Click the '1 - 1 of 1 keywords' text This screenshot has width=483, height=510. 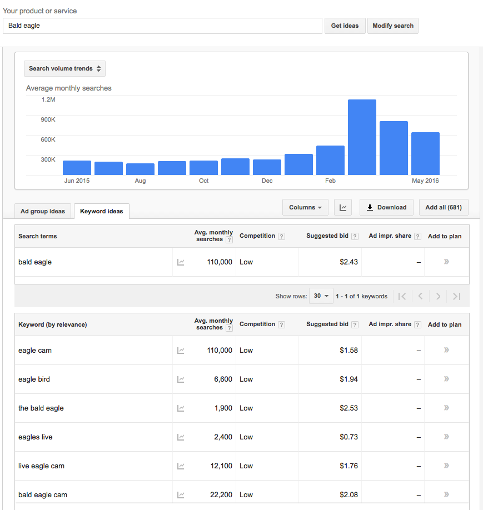coord(362,296)
